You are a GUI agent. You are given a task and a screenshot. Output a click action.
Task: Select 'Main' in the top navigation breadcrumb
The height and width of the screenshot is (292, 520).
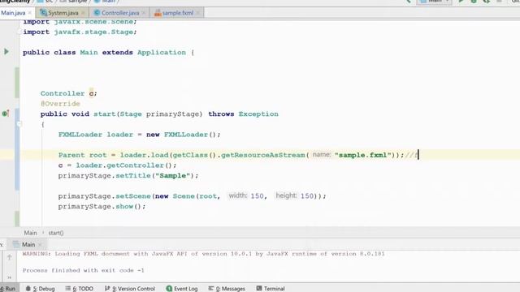pyautogui.click(x=105, y=2)
